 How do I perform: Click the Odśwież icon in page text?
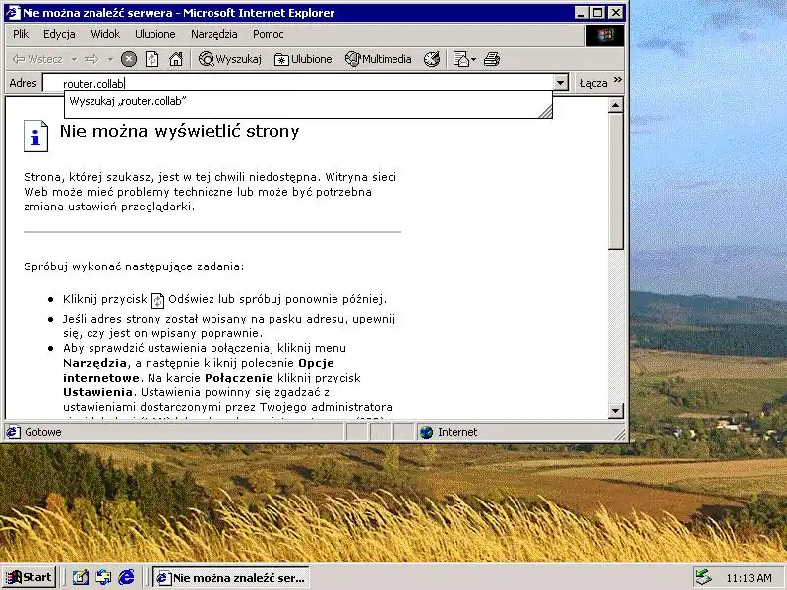[157, 300]
